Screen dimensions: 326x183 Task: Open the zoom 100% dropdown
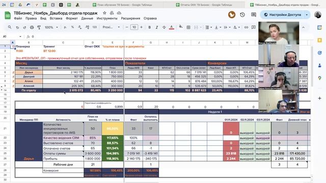click(x=51, y=27)
